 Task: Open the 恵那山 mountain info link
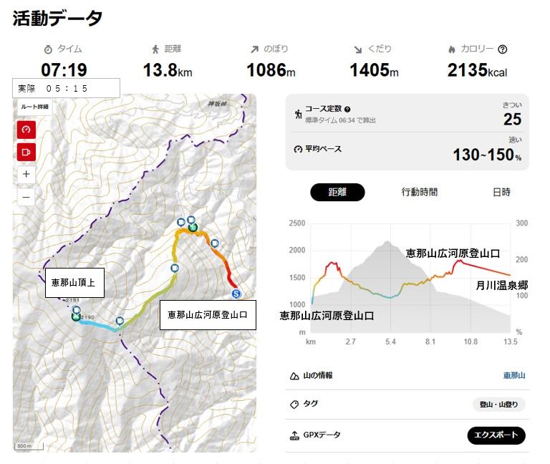click(x=514, y=376)
